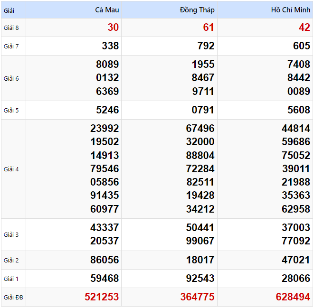Viewport: 314px width, 308px height.
Task: Select first prize number 59468
Action: point(105,279)
